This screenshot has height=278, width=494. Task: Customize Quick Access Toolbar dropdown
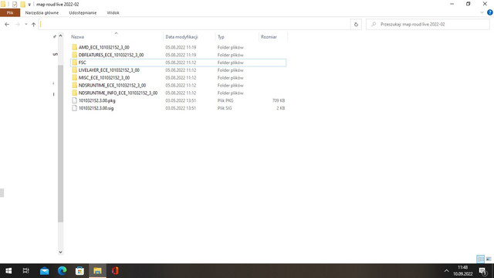29,5
